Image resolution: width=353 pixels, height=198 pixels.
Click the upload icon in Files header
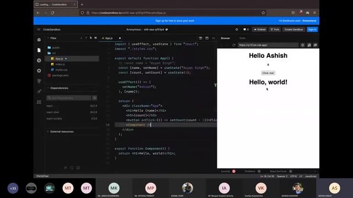(86, 38)
